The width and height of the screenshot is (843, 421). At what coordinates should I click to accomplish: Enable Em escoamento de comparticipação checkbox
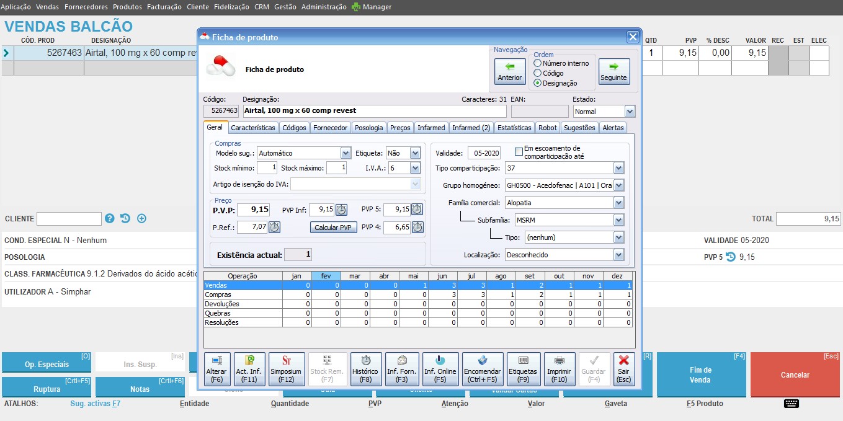coord(519,152)
